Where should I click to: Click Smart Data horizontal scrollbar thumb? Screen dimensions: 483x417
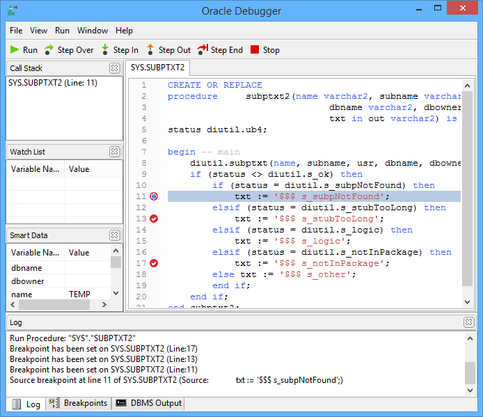(x=54, y=304)
